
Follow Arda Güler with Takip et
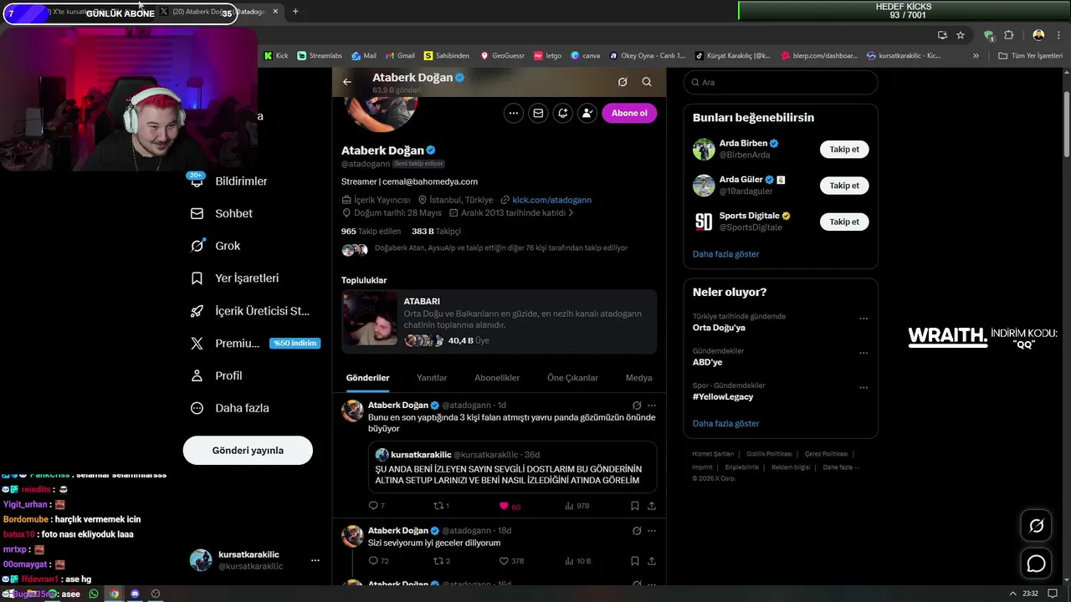click(844, 186)
